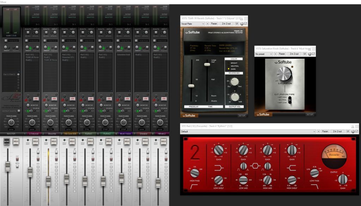Image resolution: width=361 pixels, height=206 pixels.
Task: Click the High Mid band Gain knob
Action: click(267, 150)
